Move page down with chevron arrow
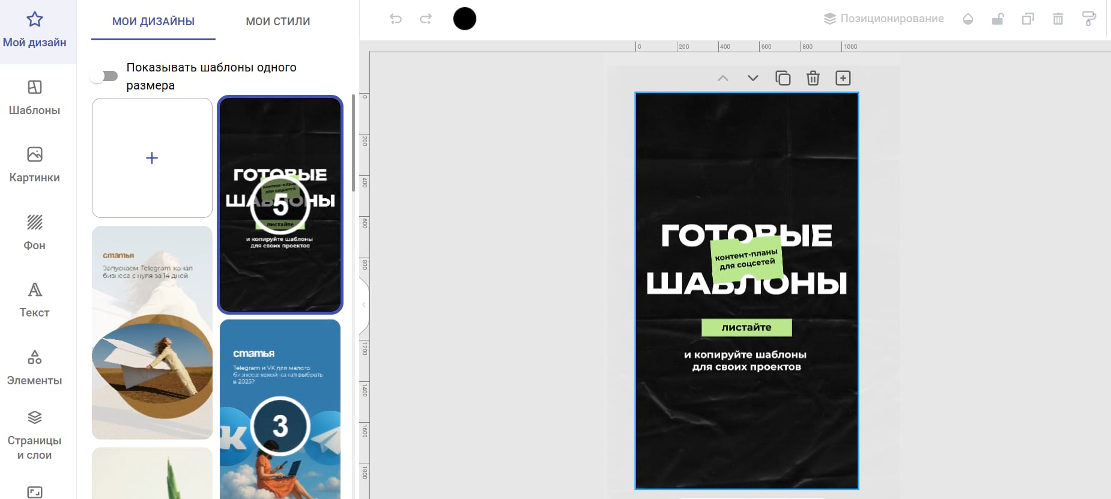 [752, 78]
